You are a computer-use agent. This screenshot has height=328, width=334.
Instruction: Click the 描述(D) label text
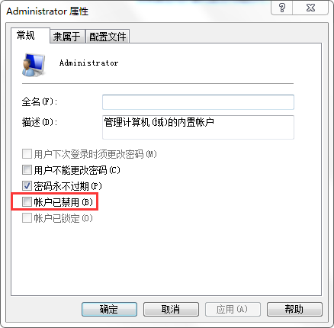40,123
